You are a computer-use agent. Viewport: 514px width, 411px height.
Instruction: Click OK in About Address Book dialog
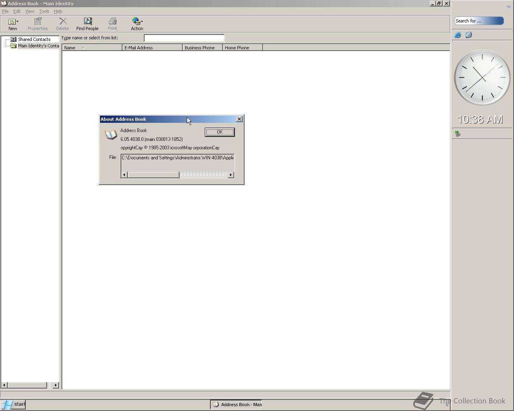[x=220, y=132]
